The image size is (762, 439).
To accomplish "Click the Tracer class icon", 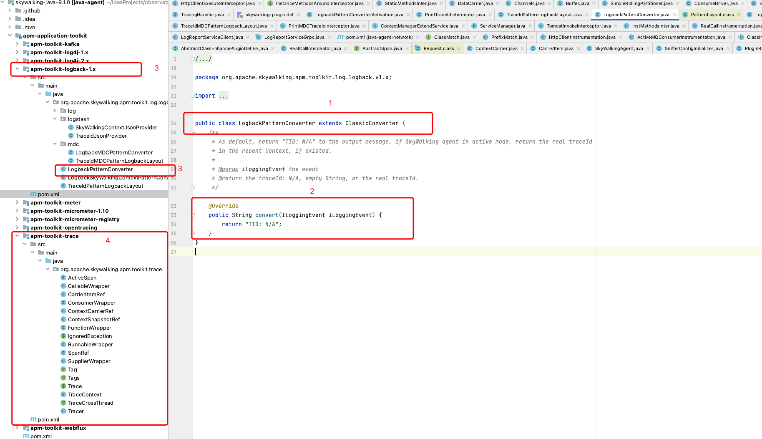I will 63,411.
